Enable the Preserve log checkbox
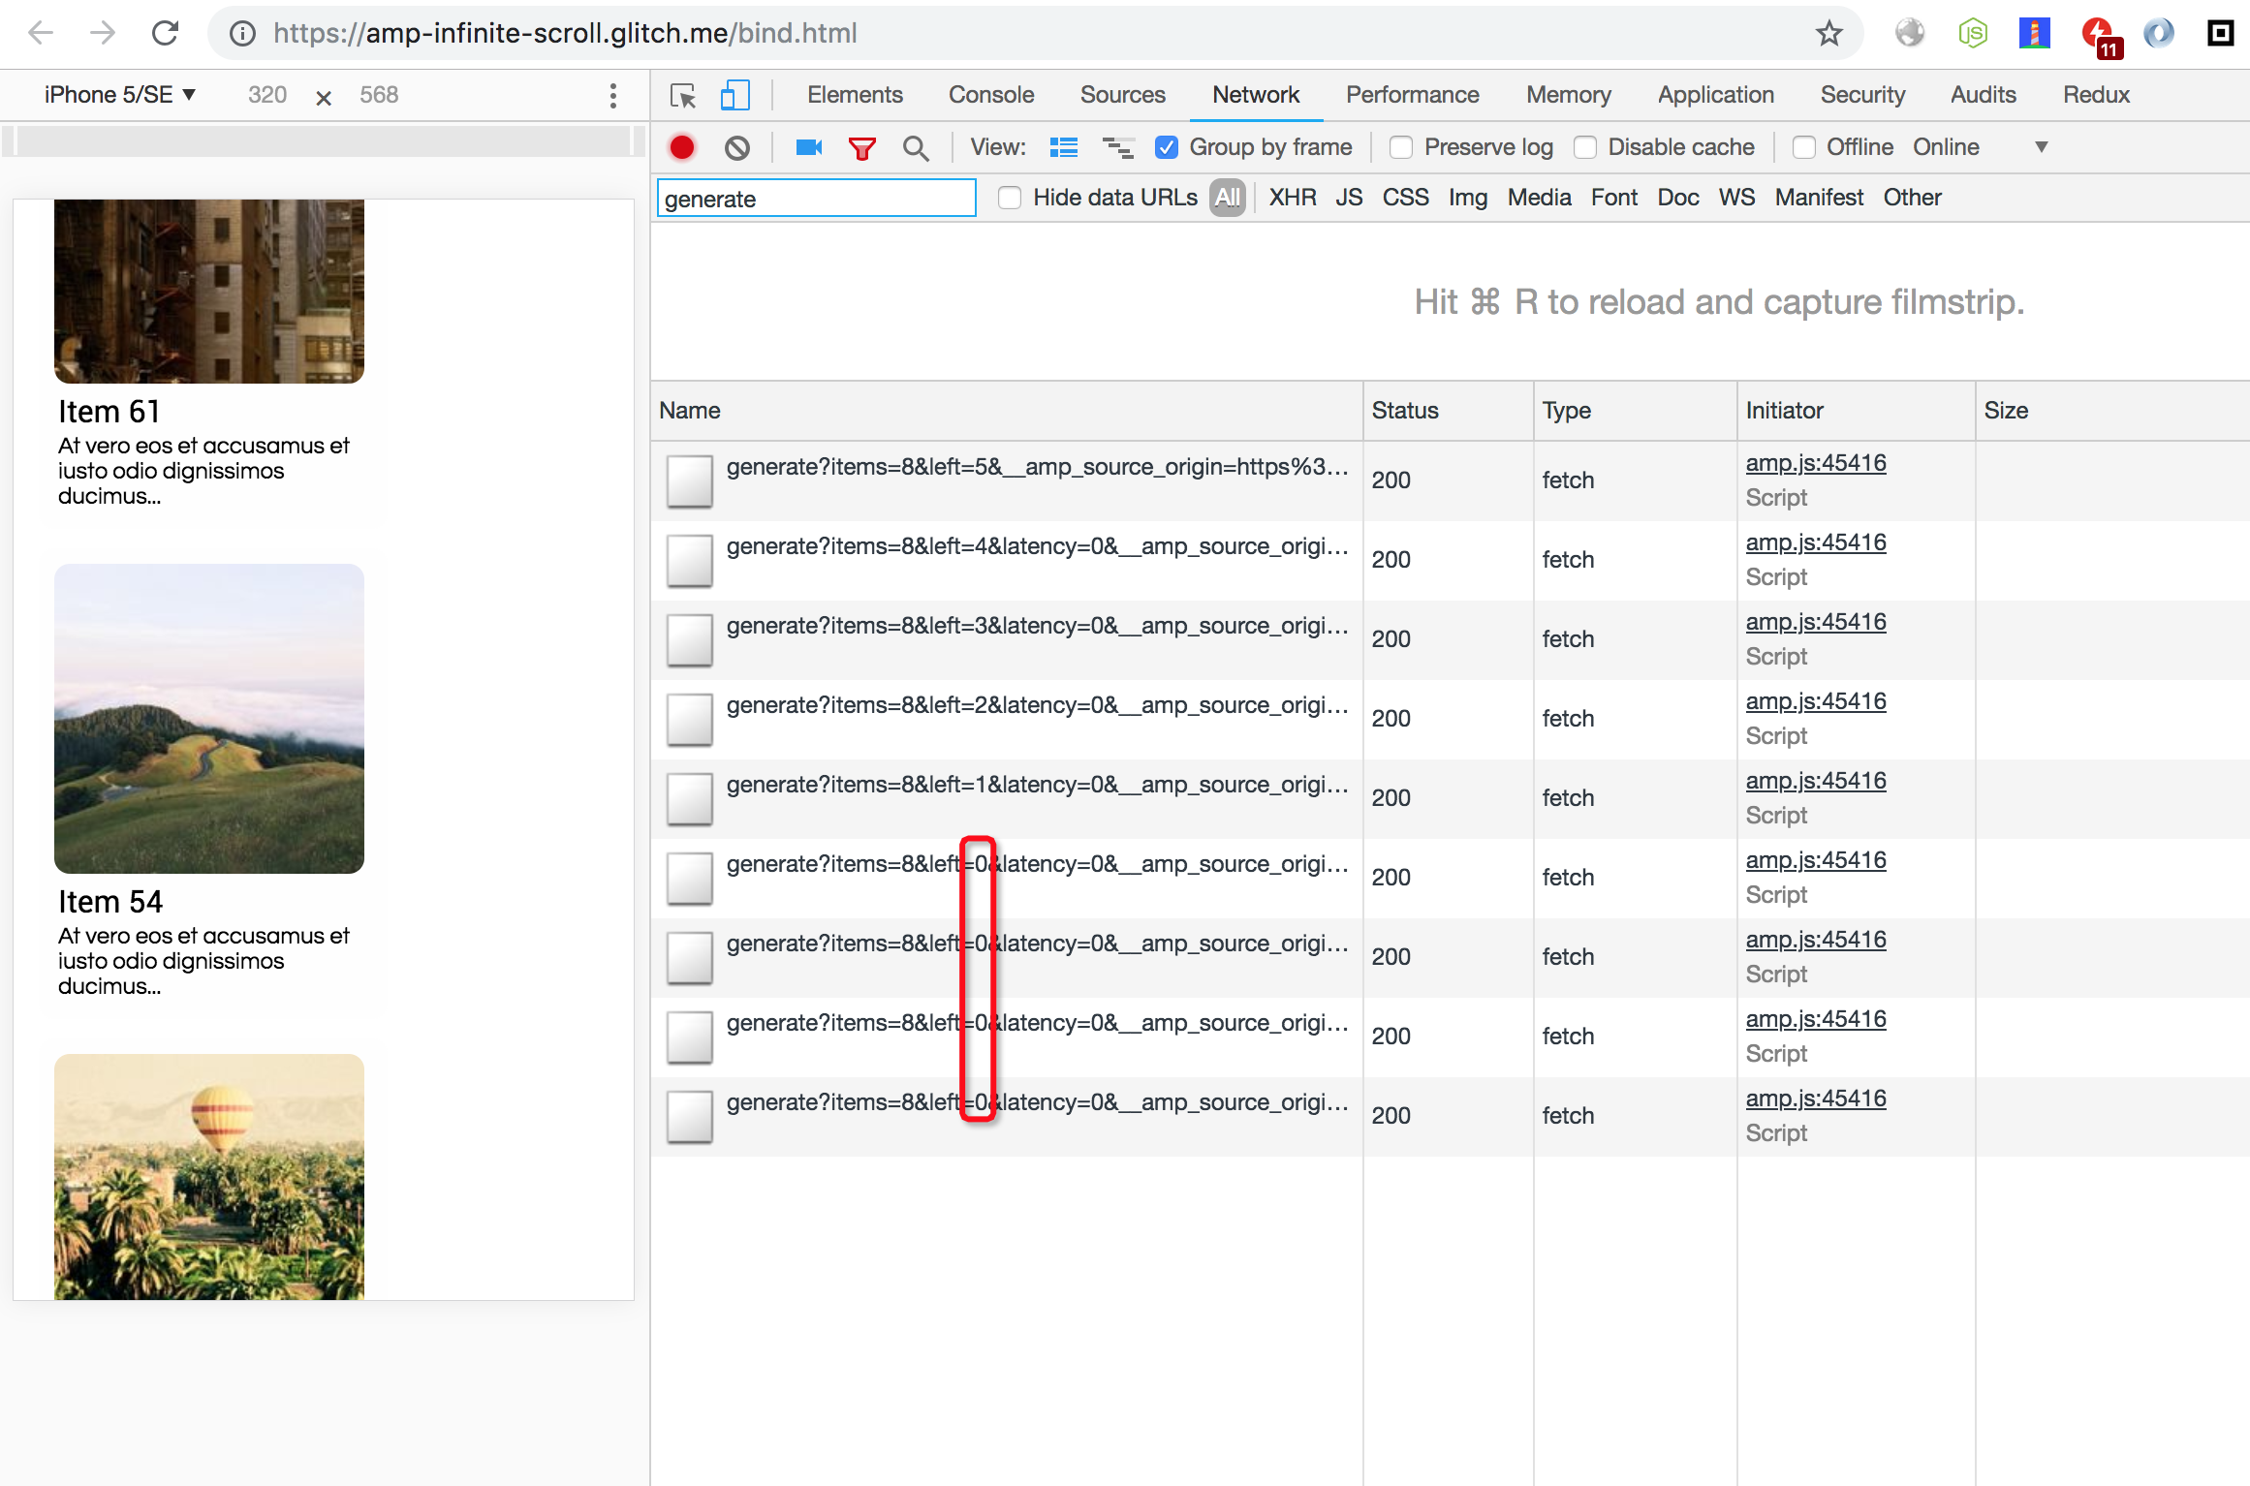Image resolution: width=2250 pixels, height=1486 pixels. coord(1400,147)
